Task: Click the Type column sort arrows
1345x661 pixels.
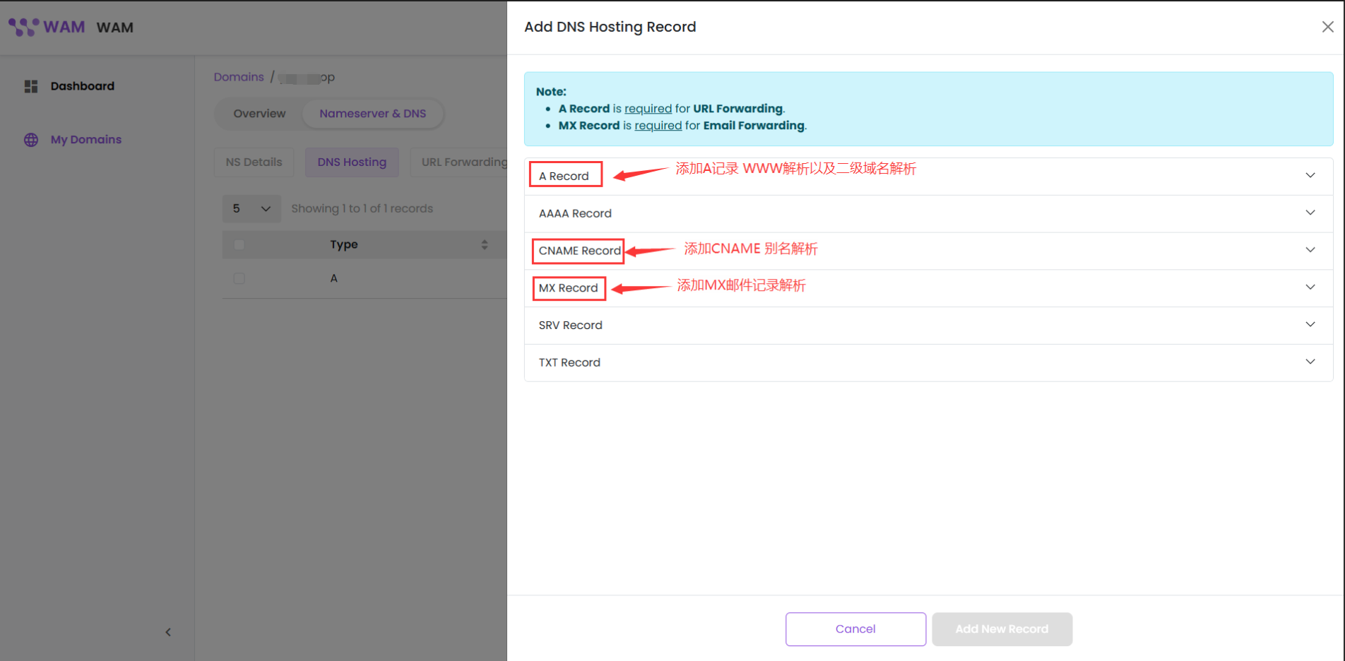Action: (485, 244)
